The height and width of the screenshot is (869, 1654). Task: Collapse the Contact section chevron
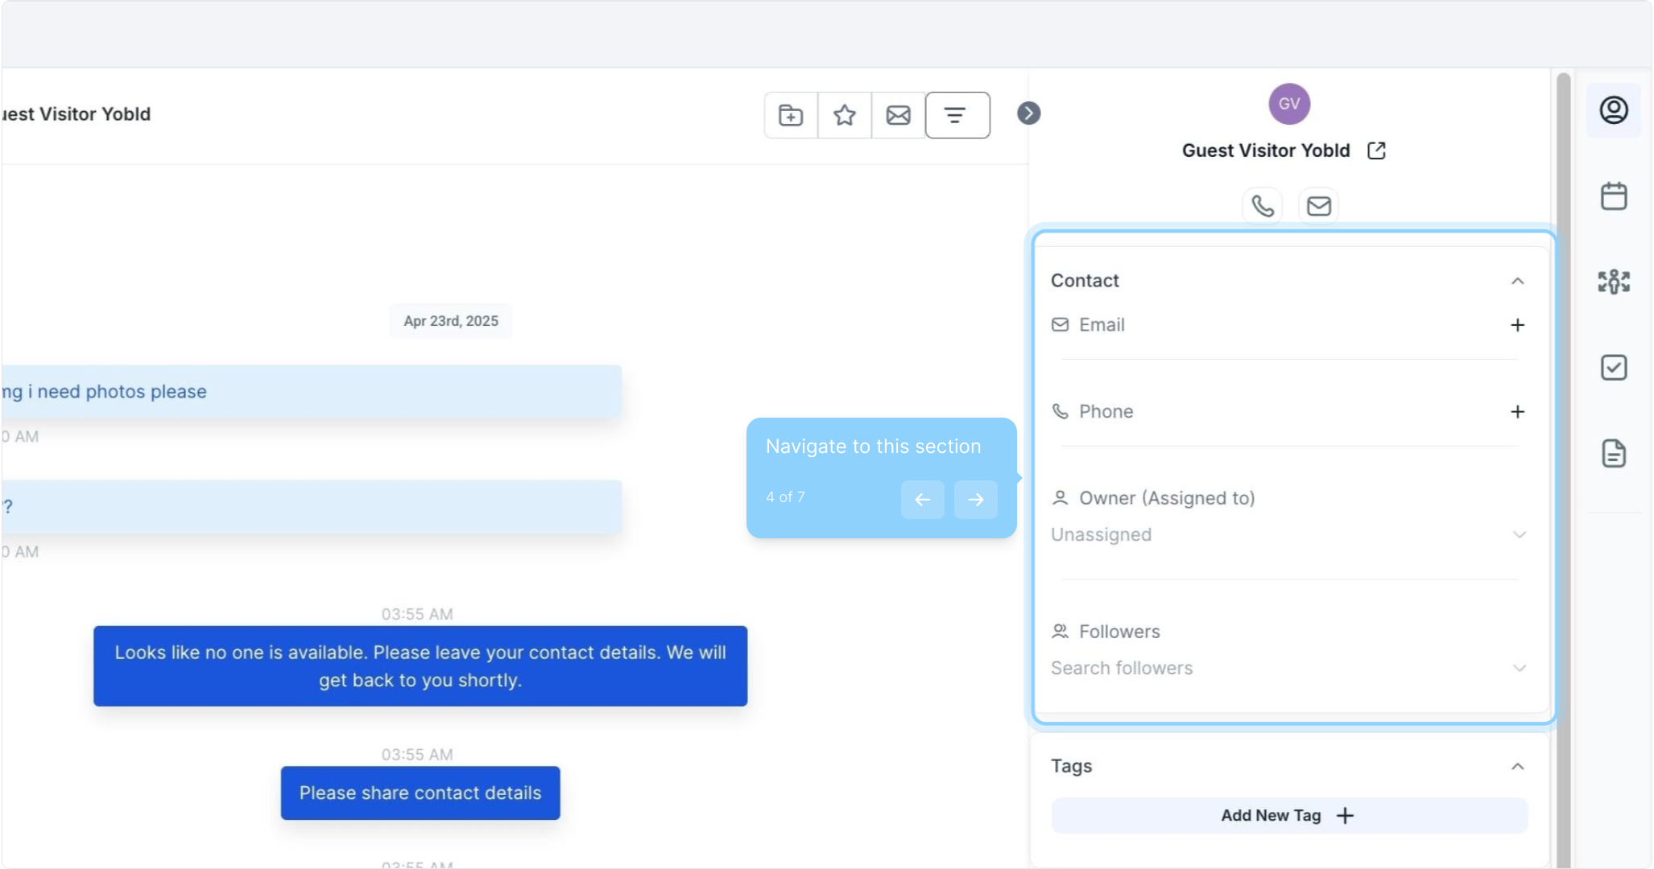1517,281
